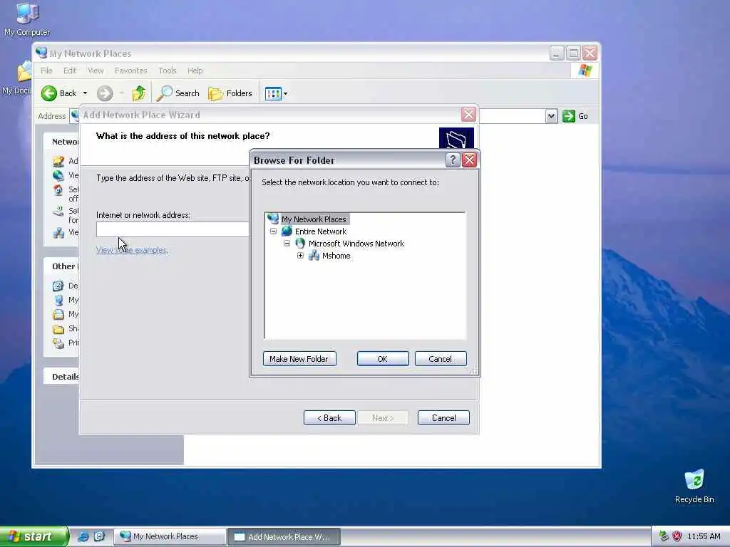730x547 pixels.
Task: Expand the Mshome node
Action: 300,256
